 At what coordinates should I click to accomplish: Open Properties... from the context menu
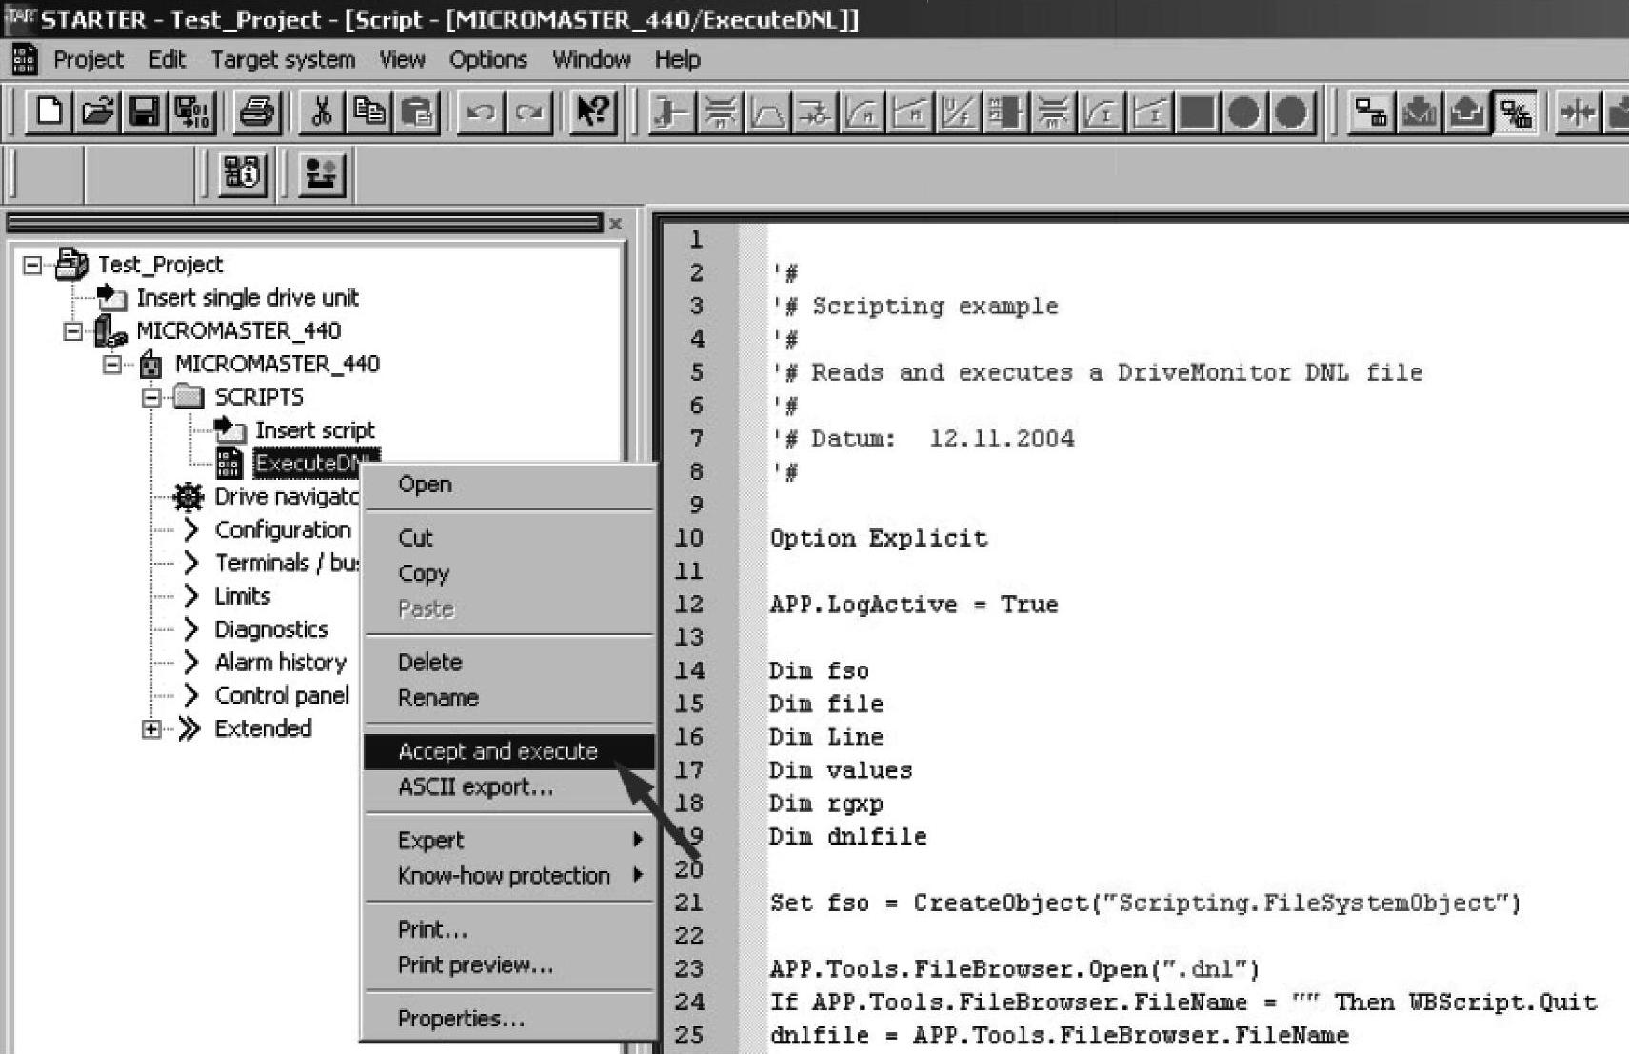point(509,1019)
